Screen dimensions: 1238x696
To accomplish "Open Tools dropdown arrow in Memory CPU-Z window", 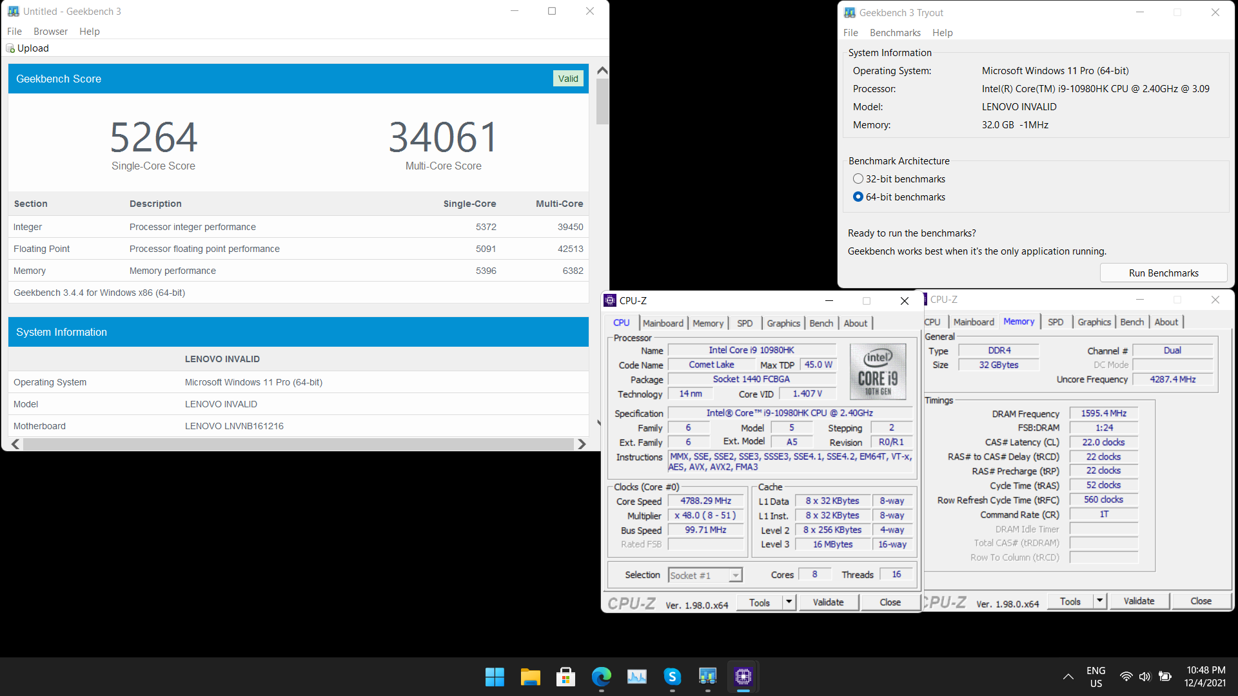I will tap(1099, 601).
